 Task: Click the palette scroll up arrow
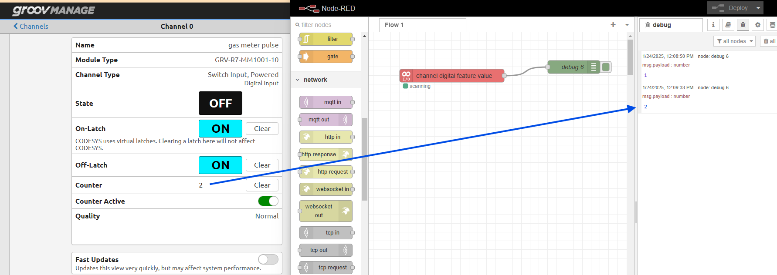364,36
